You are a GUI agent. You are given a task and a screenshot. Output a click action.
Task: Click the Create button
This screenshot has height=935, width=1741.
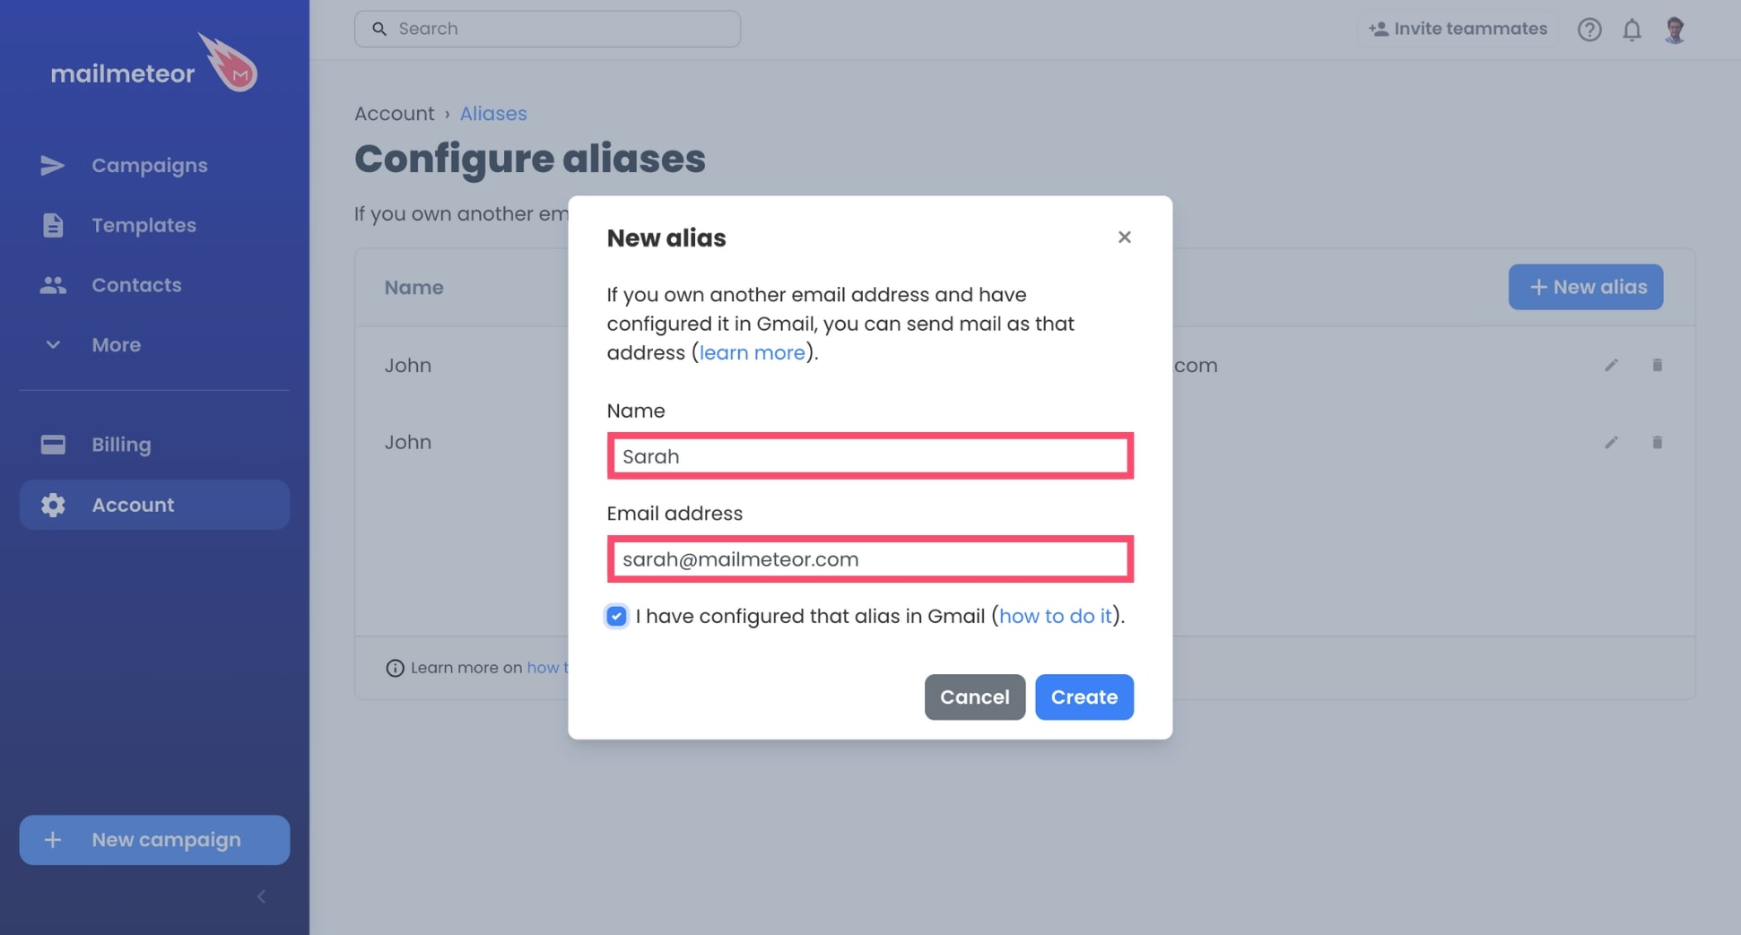pos(1084,697)
